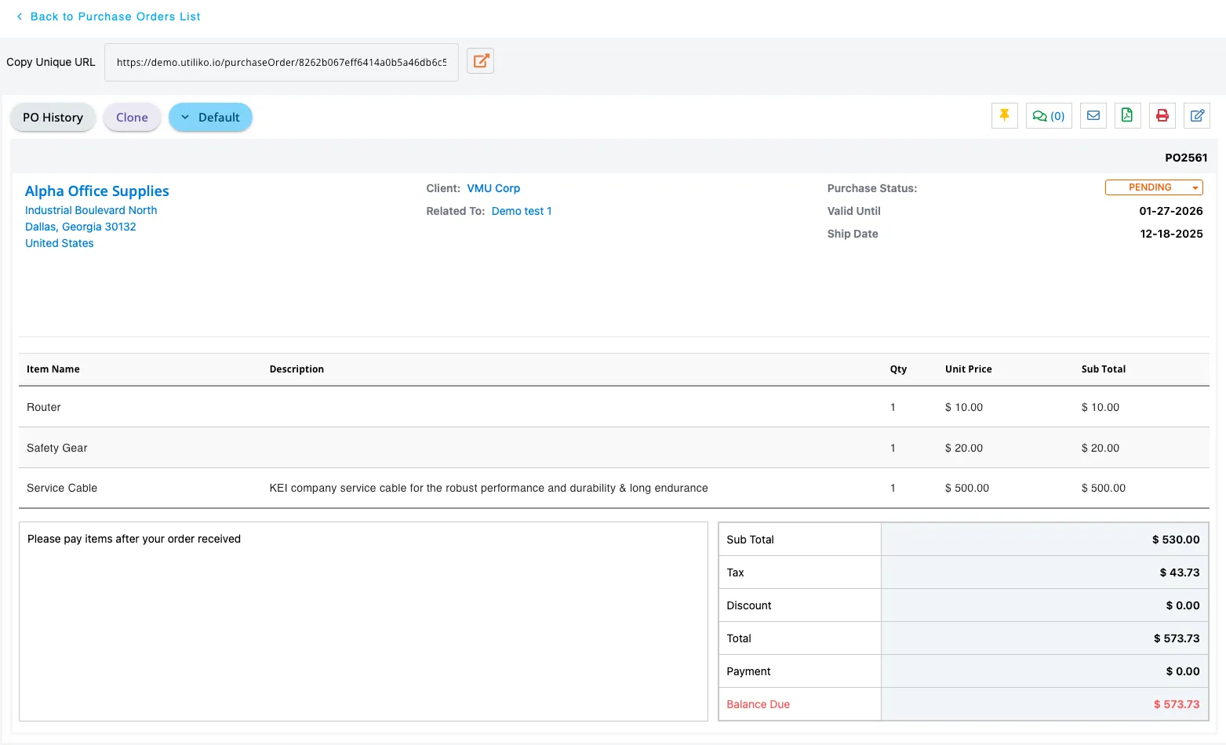1226x745 pixels.
Task: Open the Default template dropdown
Action: (210, 118)
